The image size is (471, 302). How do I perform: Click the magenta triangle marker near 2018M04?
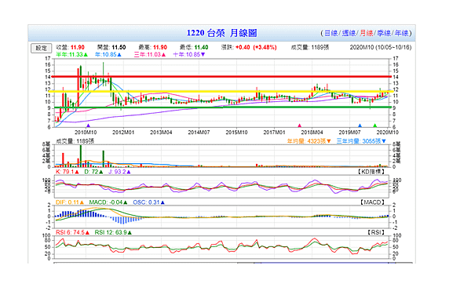point(299,126)
